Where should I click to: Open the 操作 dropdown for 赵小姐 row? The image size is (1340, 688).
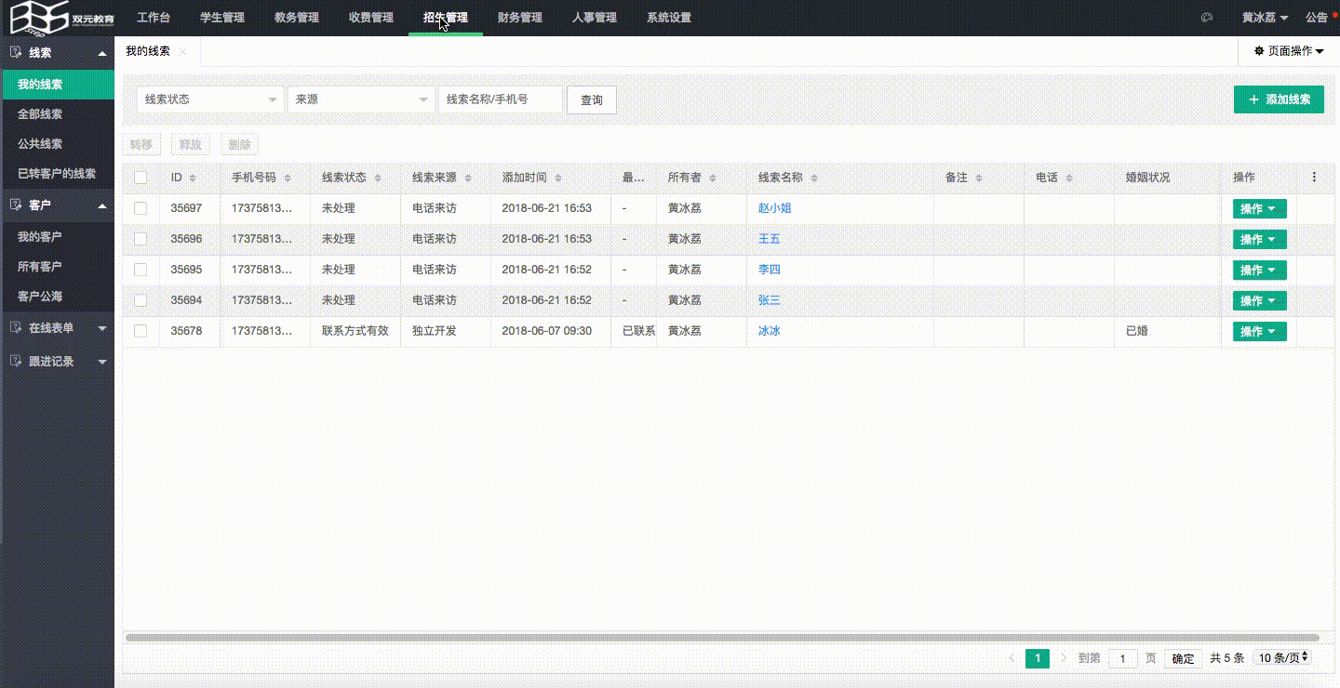click(x=1259, y=208)
